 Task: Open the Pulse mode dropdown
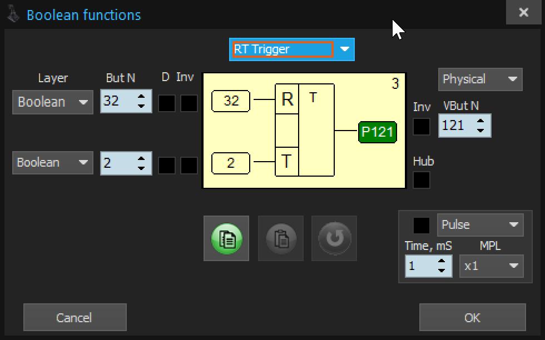(480, 225)
